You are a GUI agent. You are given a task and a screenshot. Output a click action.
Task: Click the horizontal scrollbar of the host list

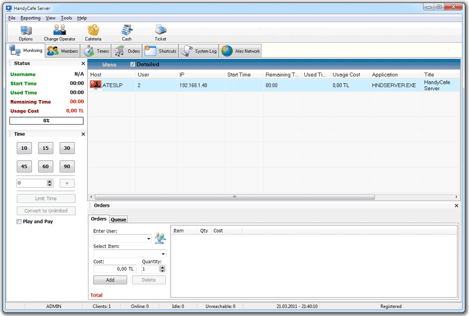click(235, 197)
